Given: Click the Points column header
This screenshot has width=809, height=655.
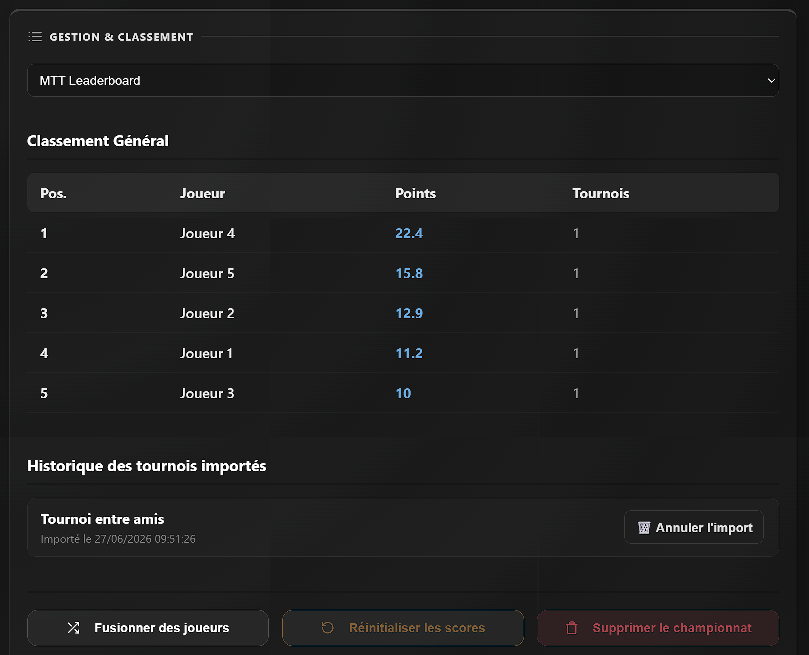Looking at the screenshot, I should pyautogui.click(x=415, y=193).
